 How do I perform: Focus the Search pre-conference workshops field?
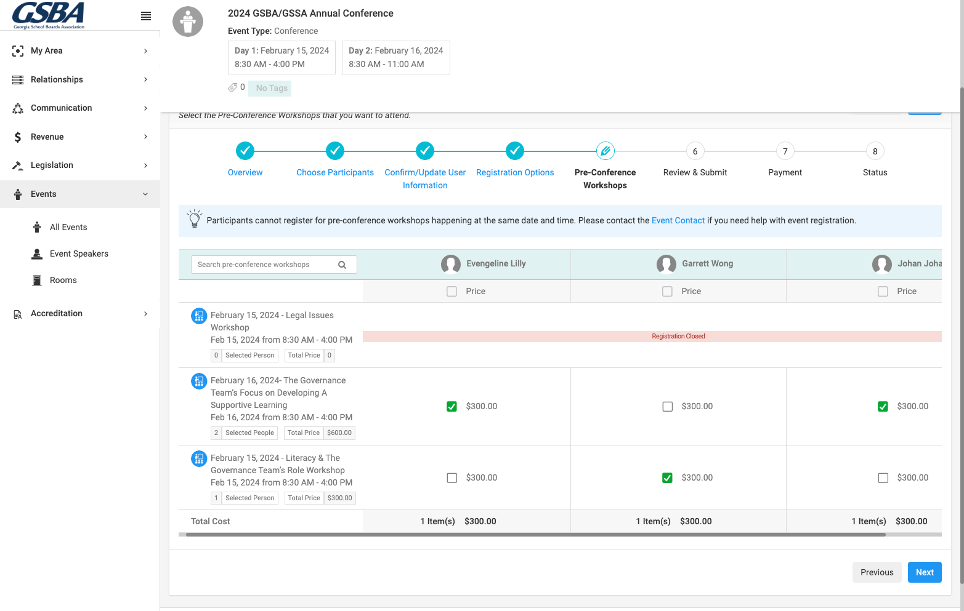pyautogui.click(x=273, y=265)
